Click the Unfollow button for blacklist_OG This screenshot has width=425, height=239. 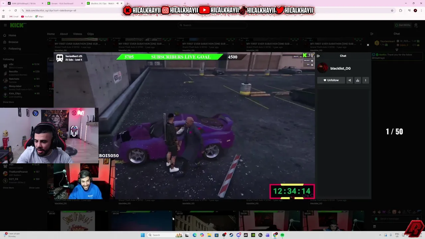331,80
